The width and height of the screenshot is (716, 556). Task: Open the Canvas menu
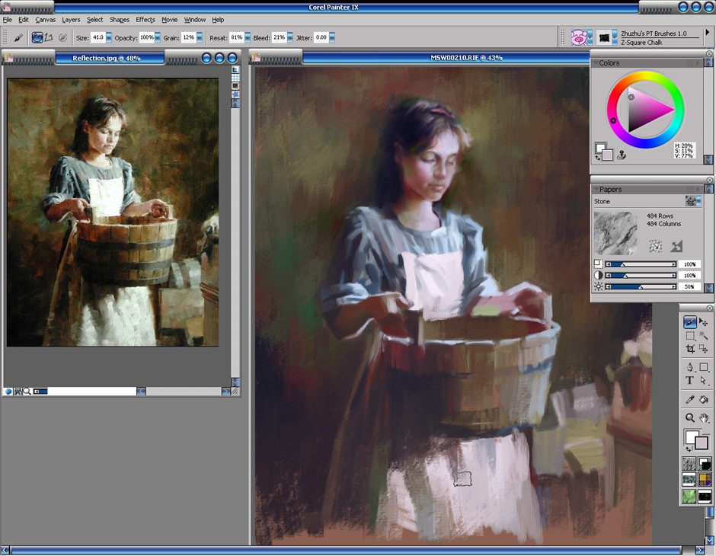tap(45, 20)
